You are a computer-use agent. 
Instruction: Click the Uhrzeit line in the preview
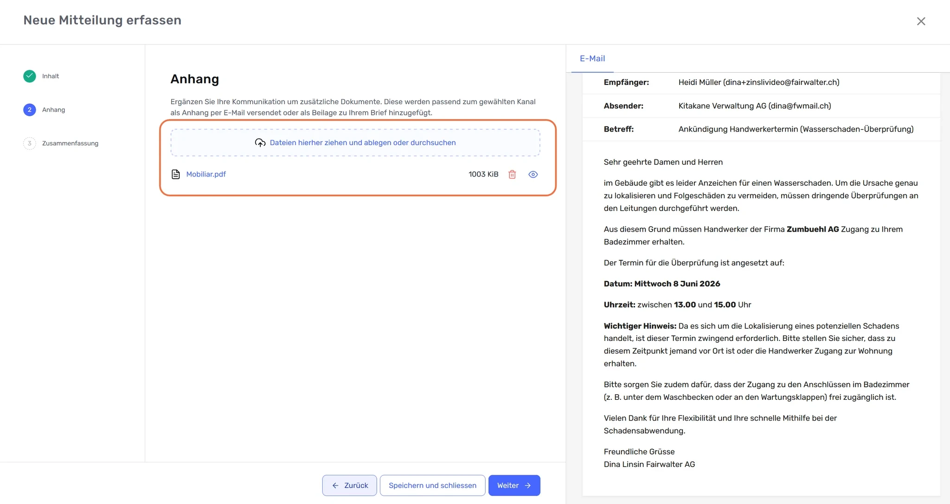[677, 305]
